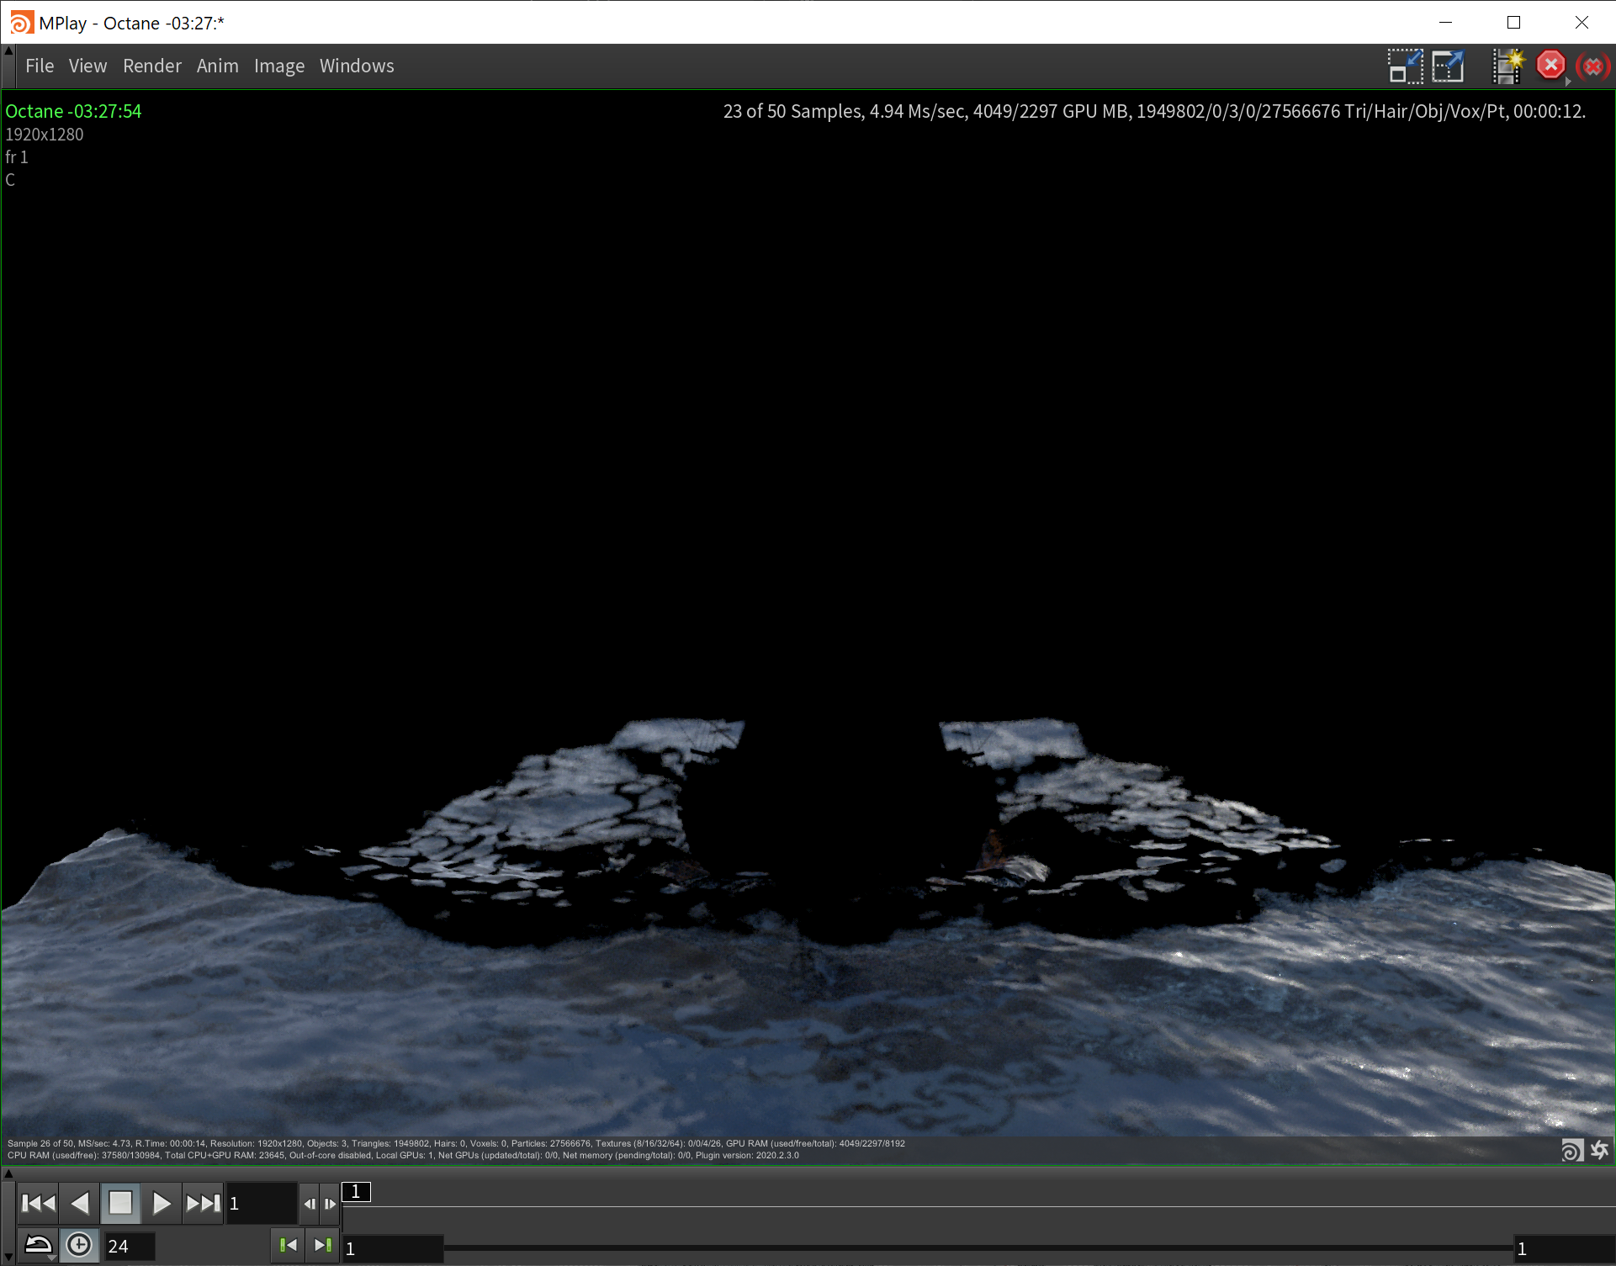The width and height of the screenshot is (1616, 1266).
Task: Open the Image menu
Action: click(278, 66)
